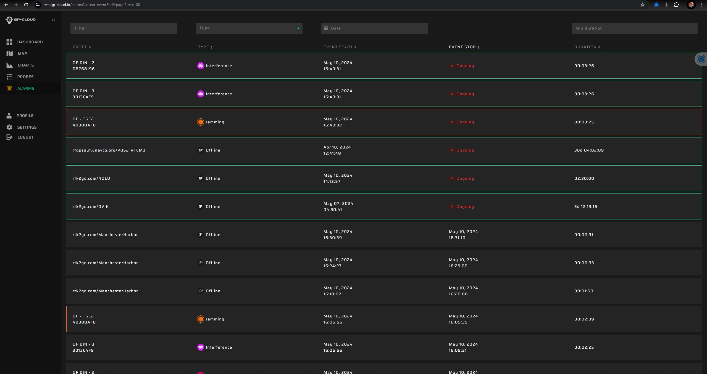Bookmark this page with star icon

[642, 5]
